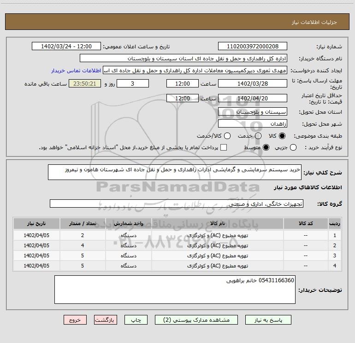Click the واحد شمارش column header
Image resolution: width=355 pixels, height=343 pixels.
(x=128, y=223)
